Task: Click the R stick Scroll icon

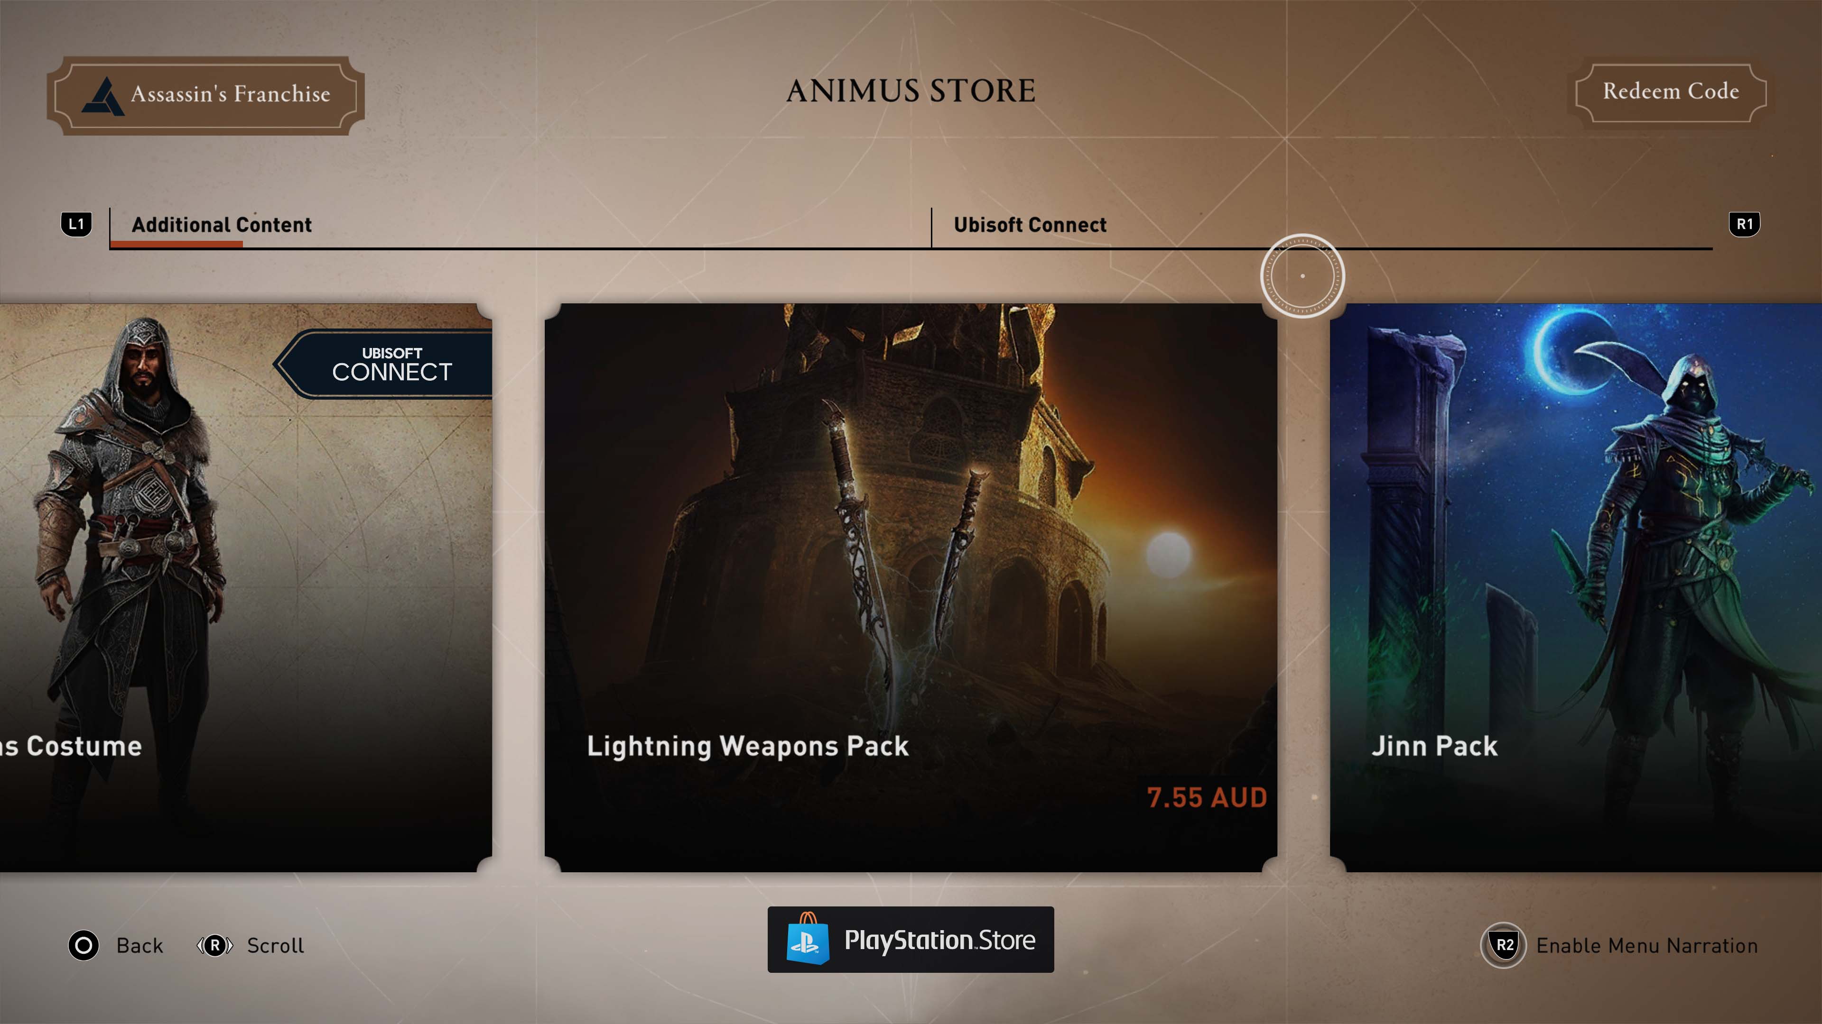Action: [x=214, y=946]
